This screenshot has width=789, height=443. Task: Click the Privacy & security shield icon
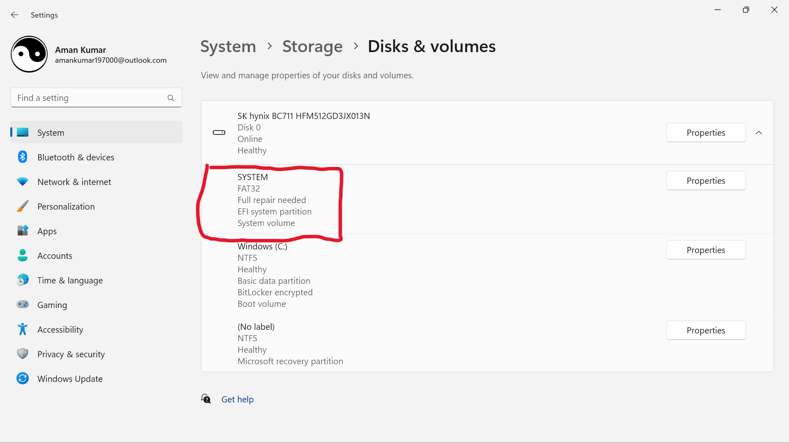[23, 354]
